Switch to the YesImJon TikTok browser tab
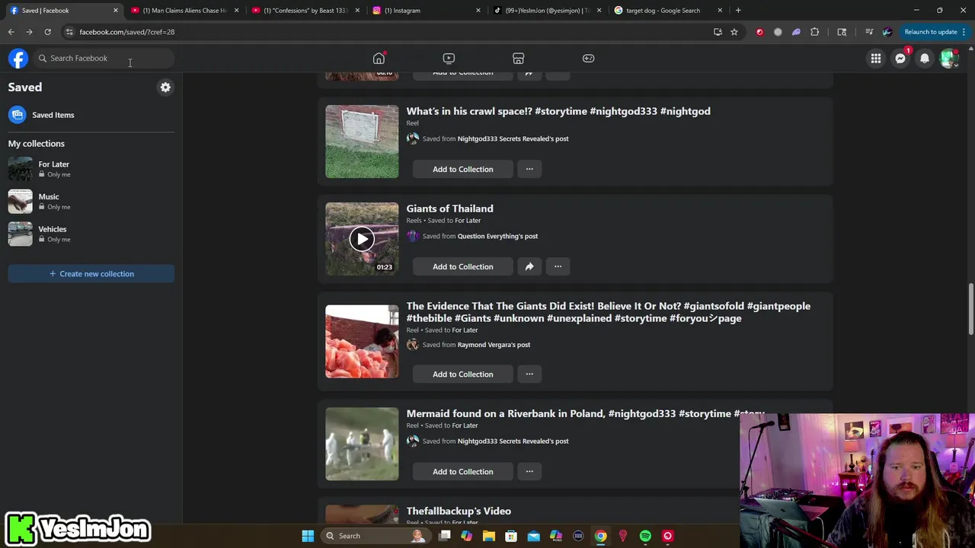The image size is (975, 548). 546,11
